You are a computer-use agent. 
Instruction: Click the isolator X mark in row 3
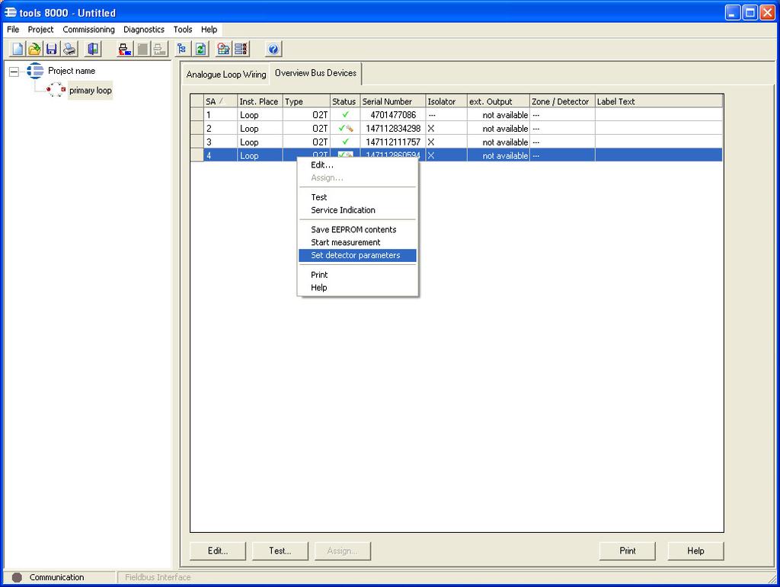[431, 142]
